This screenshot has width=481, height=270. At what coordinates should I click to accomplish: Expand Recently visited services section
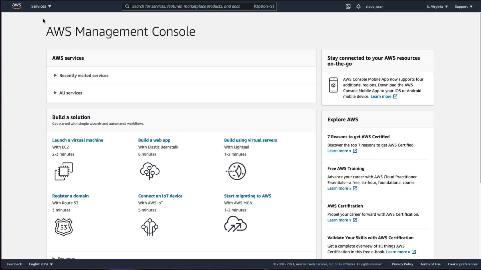tap(84, 75)
